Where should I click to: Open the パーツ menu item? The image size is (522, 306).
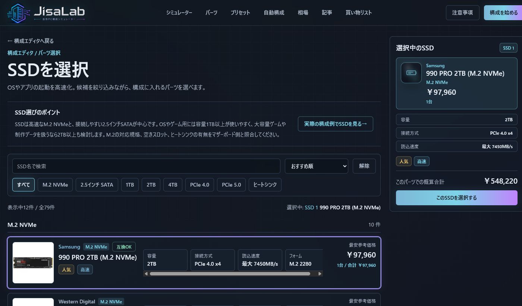pos(211,13)
